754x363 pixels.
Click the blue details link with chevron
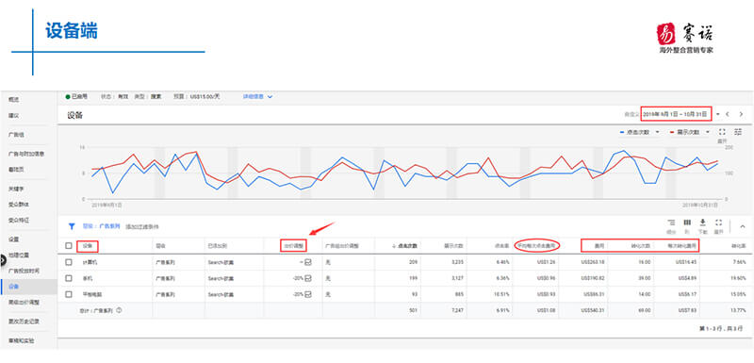[x=257, y=96]
